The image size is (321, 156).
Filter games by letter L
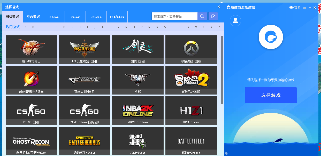point(111,27)
